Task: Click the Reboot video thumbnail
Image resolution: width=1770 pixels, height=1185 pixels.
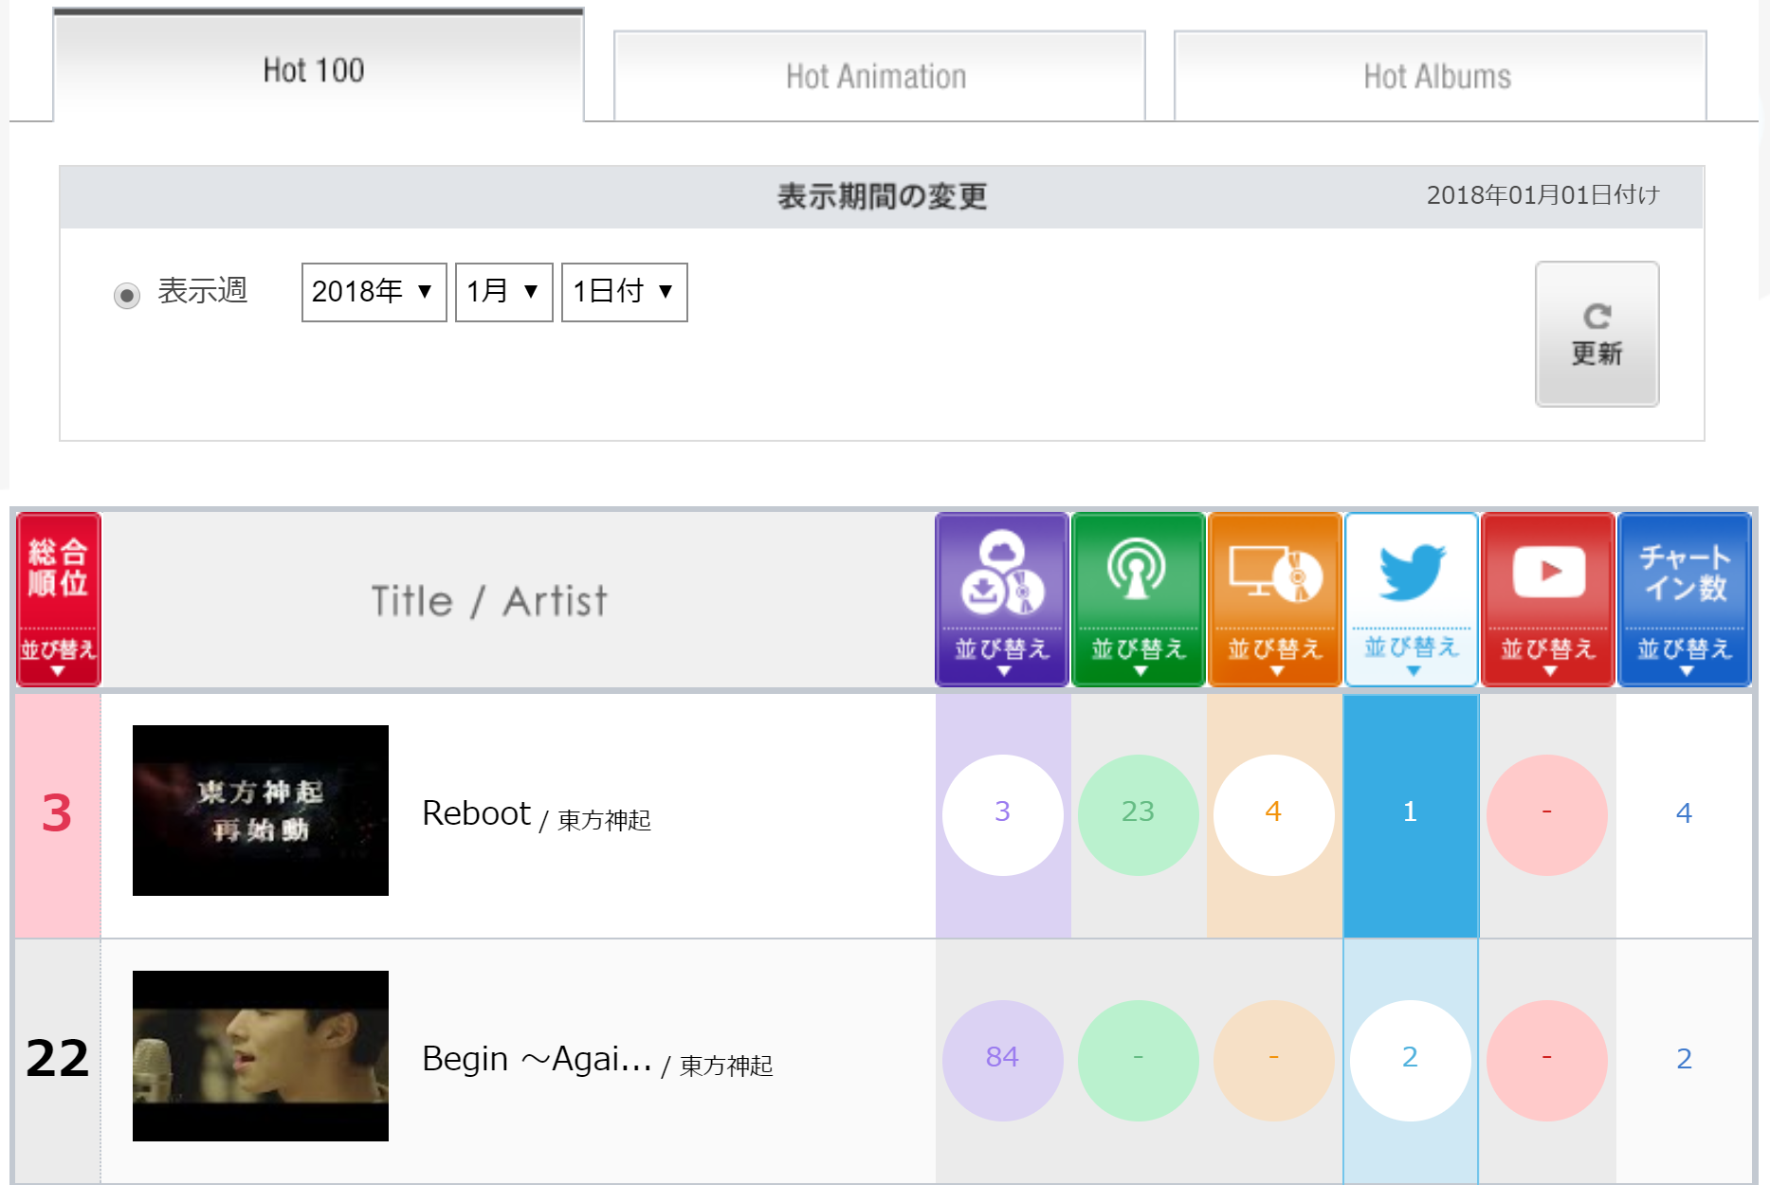Action: (x=261, y=811)
